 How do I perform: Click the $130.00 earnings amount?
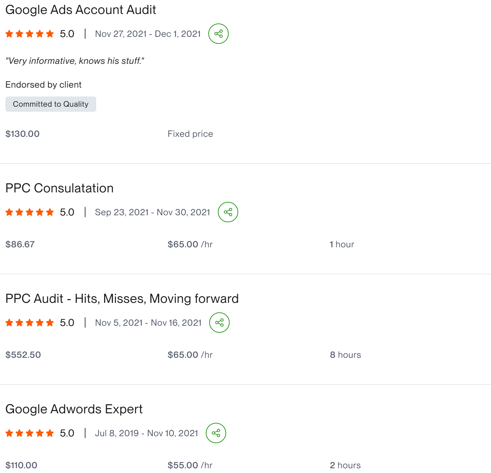(x=23, y=134)
